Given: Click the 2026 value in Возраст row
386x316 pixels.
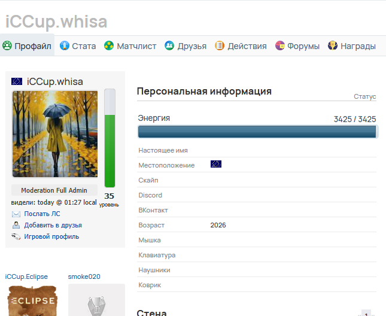Looking at the screenshot, I should point(218,225).
